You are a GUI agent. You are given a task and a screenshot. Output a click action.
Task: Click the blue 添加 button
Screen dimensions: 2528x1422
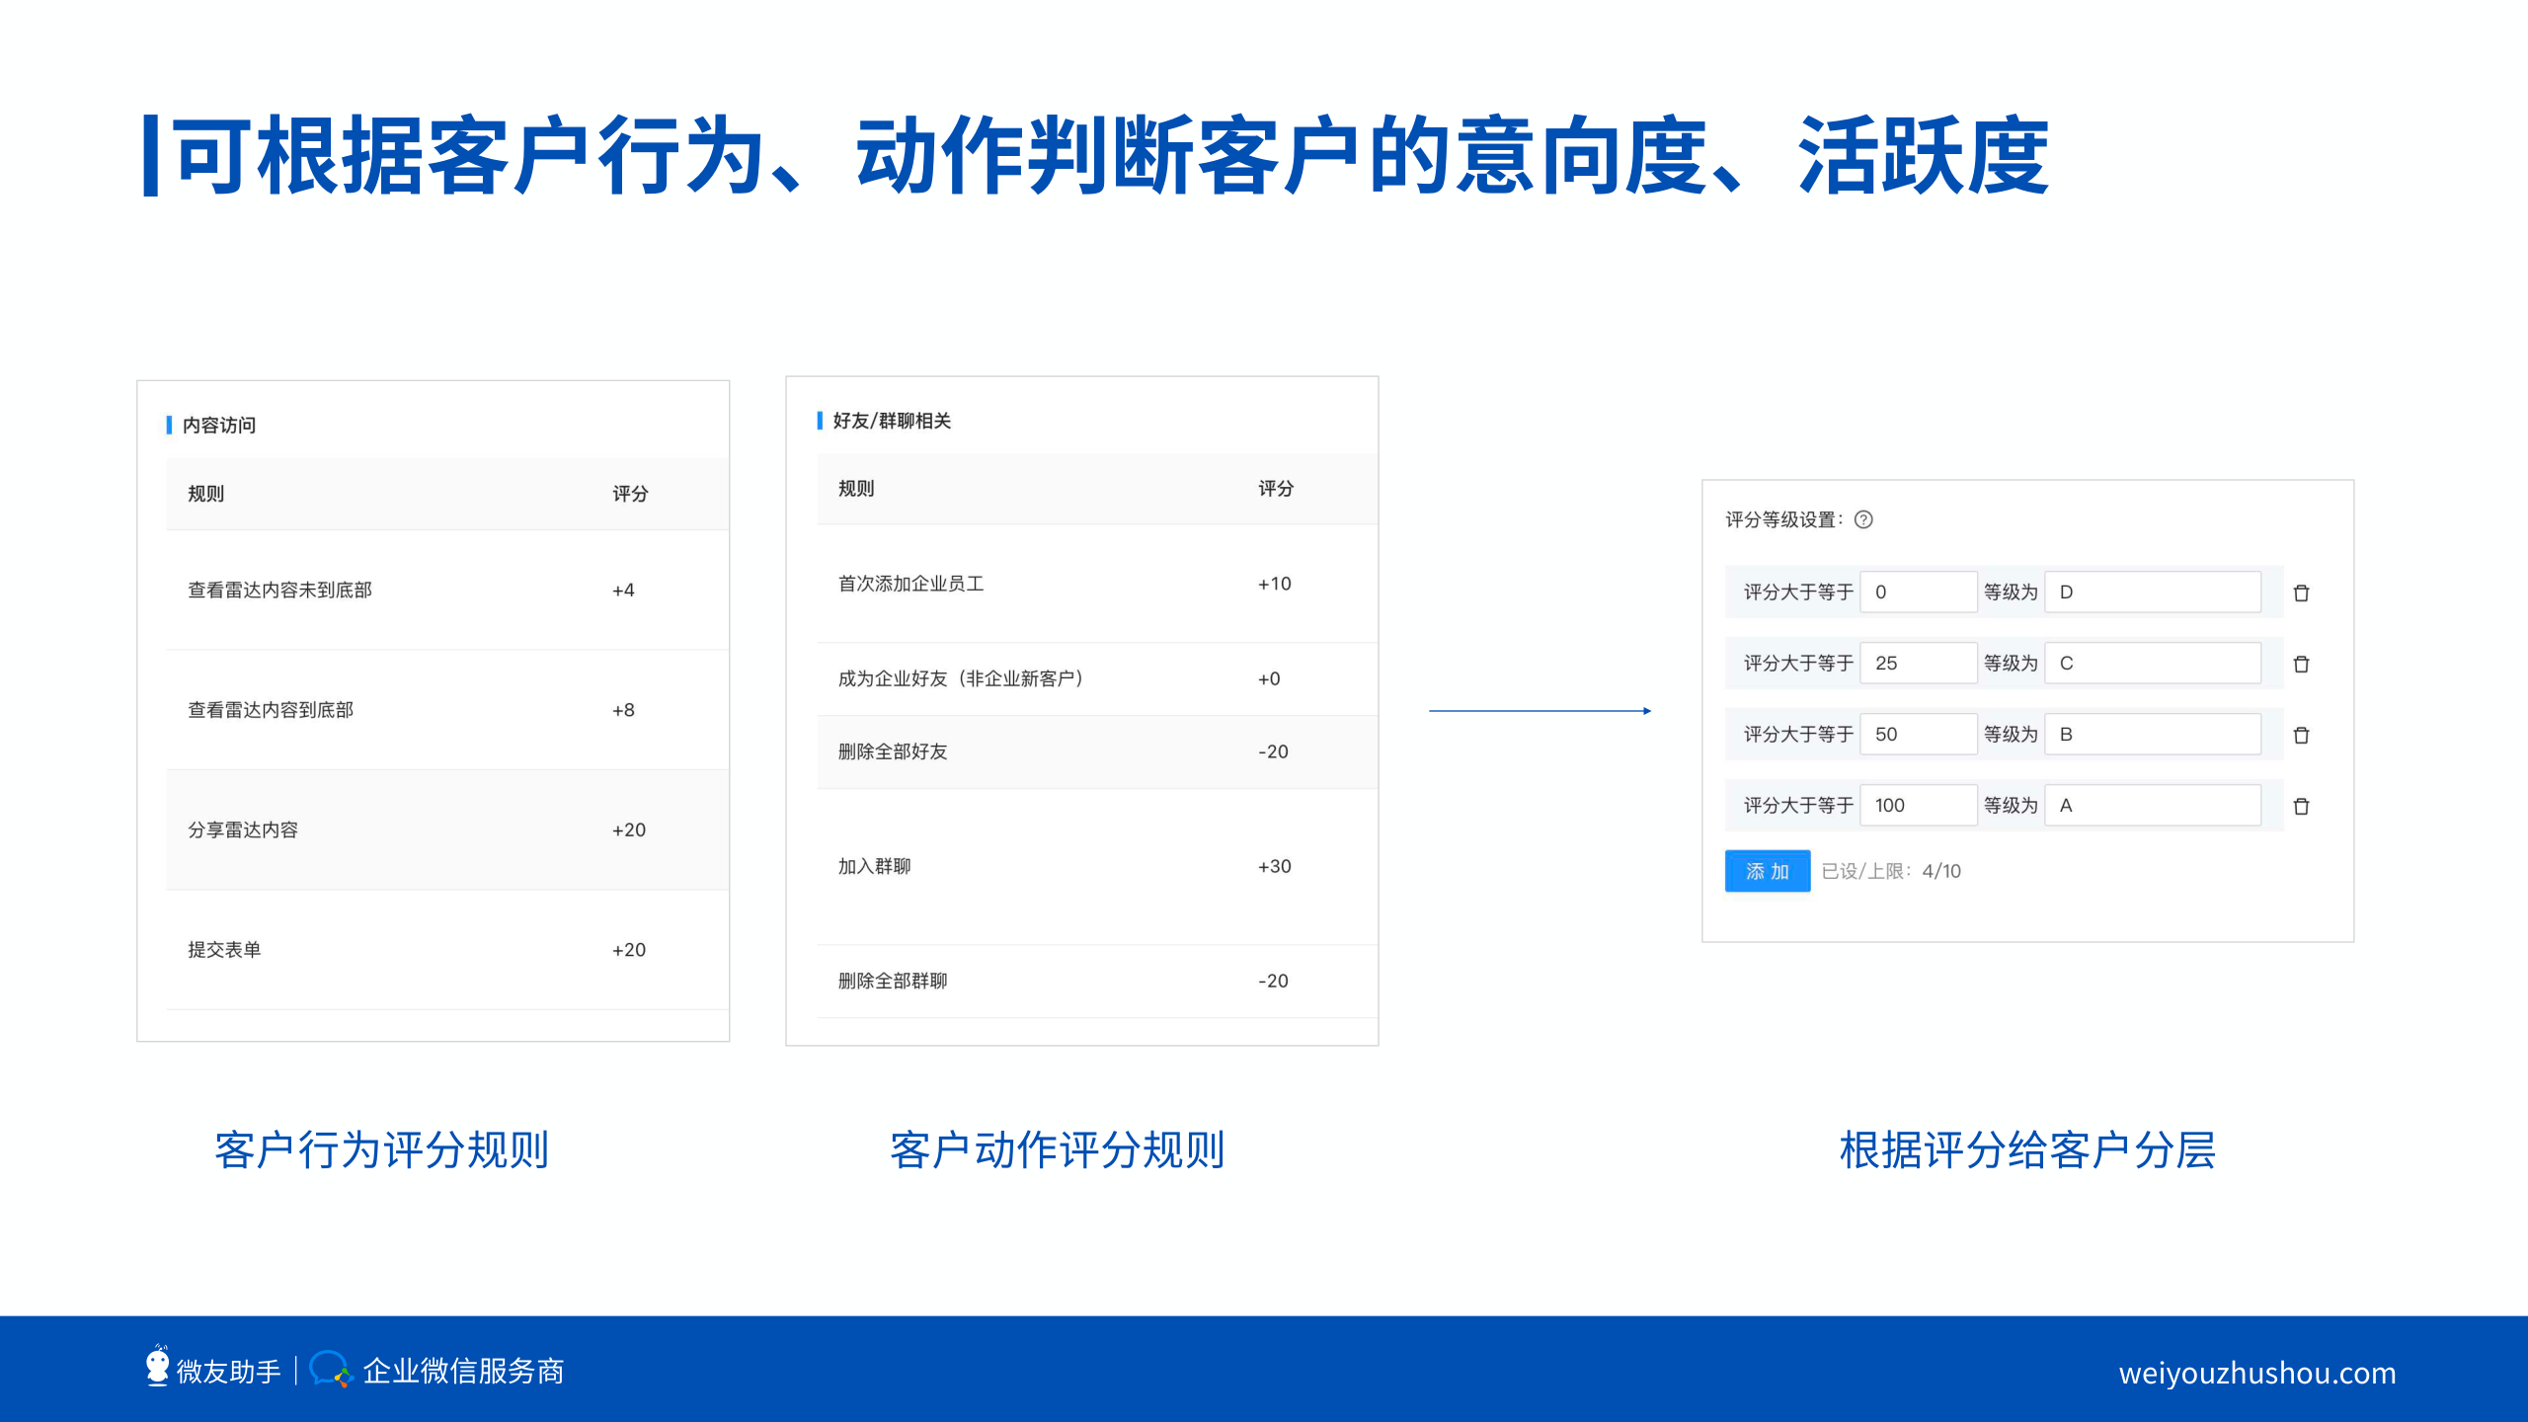1768,871
